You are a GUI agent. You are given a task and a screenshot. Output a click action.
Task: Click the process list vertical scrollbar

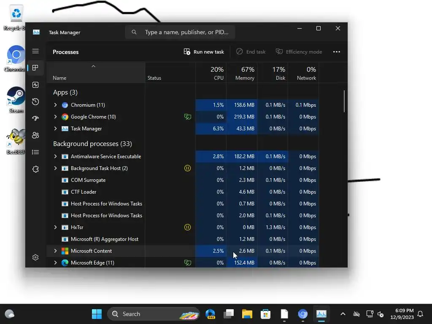344,101
